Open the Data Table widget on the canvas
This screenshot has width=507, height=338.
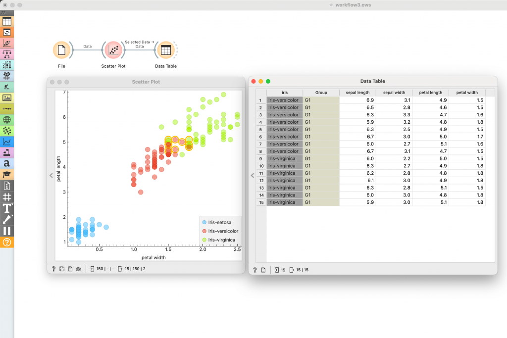click(x=166, y=49)
